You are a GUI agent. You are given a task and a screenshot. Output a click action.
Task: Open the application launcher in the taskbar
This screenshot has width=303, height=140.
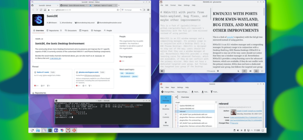coord(32,130)
